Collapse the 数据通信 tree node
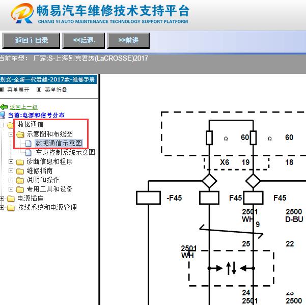Viewport: 306px width, 305px height. click(x=2, y=125)
